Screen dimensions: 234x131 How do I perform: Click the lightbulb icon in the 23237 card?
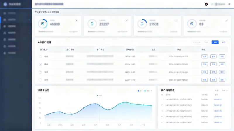92,24
